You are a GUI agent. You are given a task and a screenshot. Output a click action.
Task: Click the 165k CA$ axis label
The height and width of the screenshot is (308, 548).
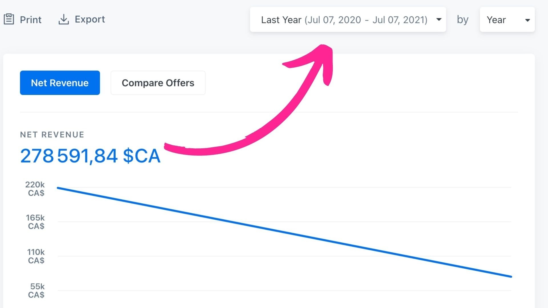(35, 222)
